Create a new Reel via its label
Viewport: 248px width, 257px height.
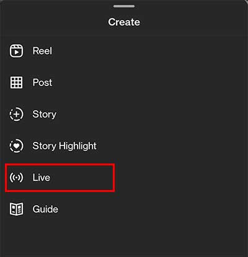pos(42,51)
